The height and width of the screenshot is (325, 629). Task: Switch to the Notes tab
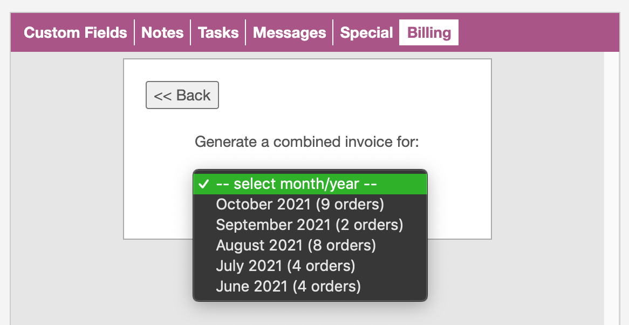[162, 33]
